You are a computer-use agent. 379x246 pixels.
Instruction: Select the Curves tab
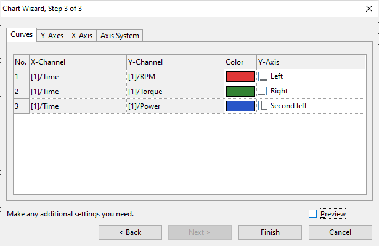(x=22, y=35)
